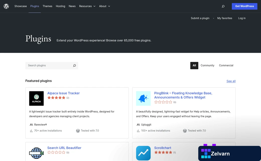Open the Scrollchart plugin chart icon
261x161 pixels.
click(143, 153)
